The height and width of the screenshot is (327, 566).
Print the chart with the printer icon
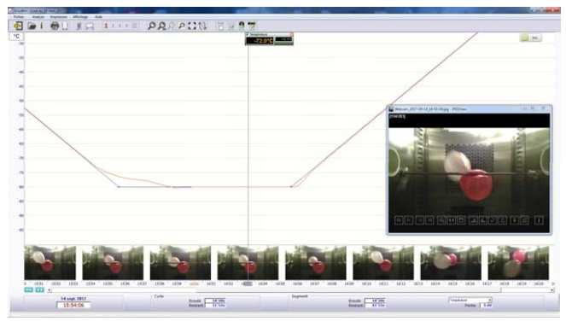pyautogui.click(x=55, y=26)
